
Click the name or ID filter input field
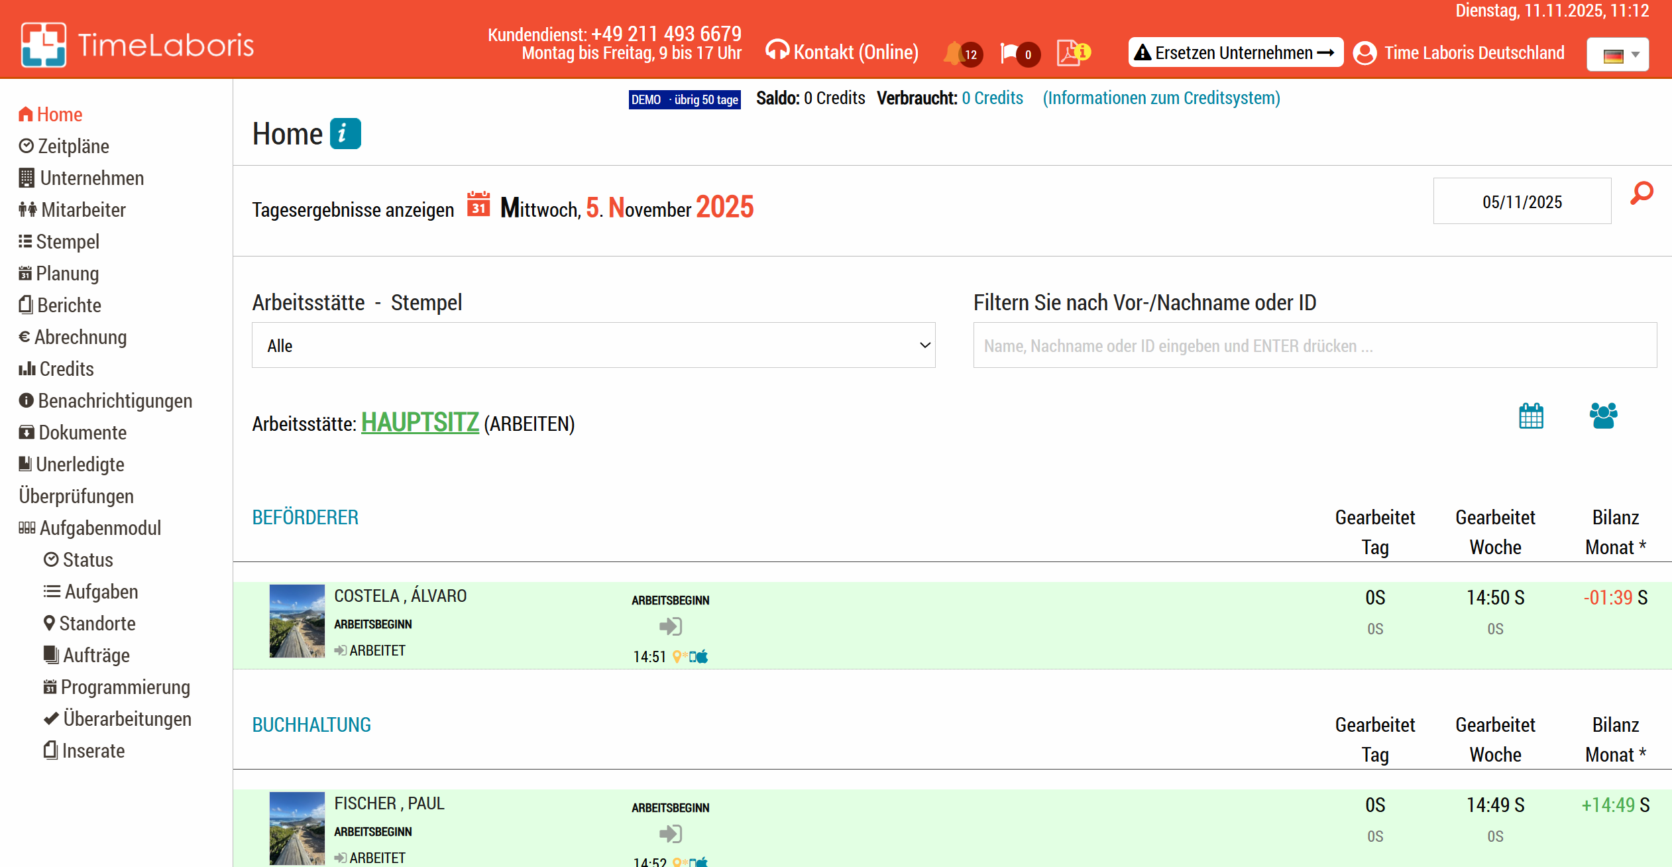tap(1314, 345)
